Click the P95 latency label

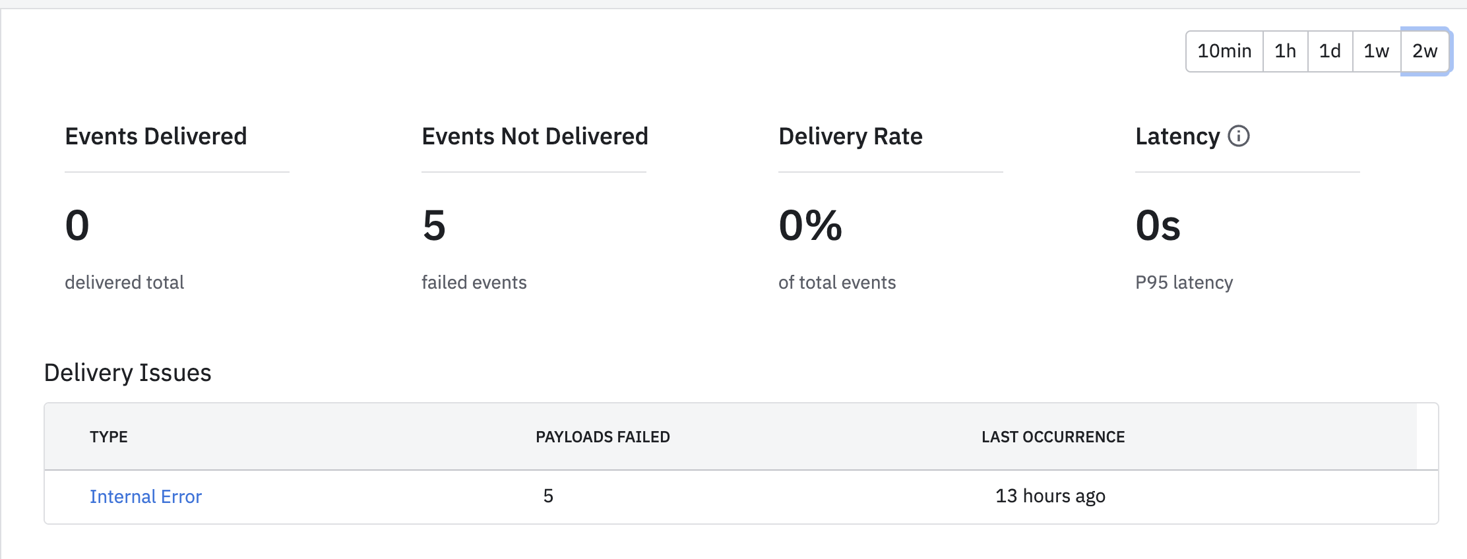(x=1184, y=282)
